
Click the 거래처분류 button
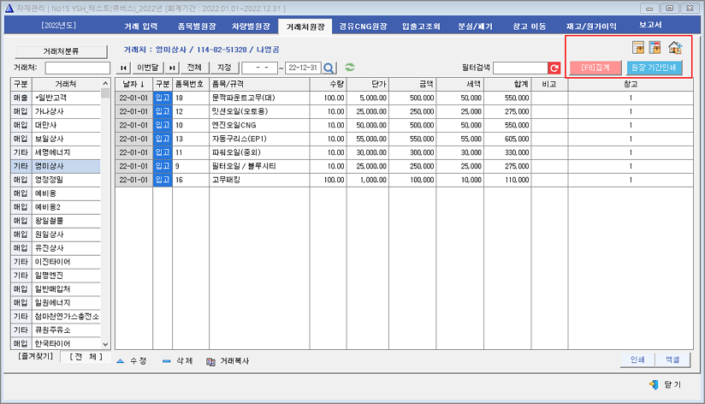pyautogui.click(x=61, y=51)
